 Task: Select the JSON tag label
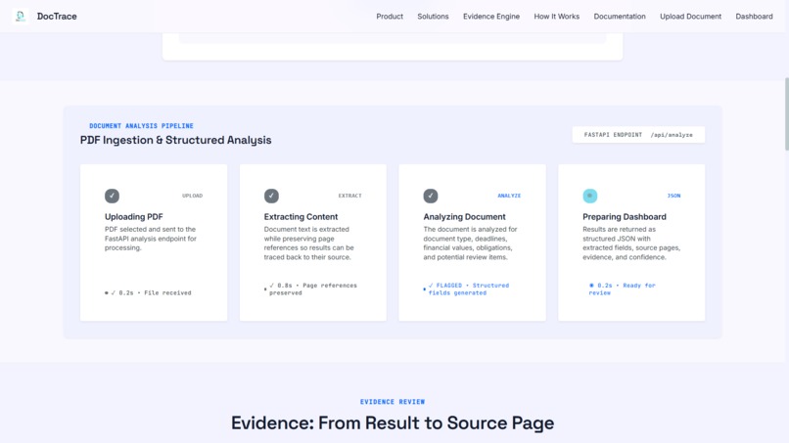(x=673, y=196)
